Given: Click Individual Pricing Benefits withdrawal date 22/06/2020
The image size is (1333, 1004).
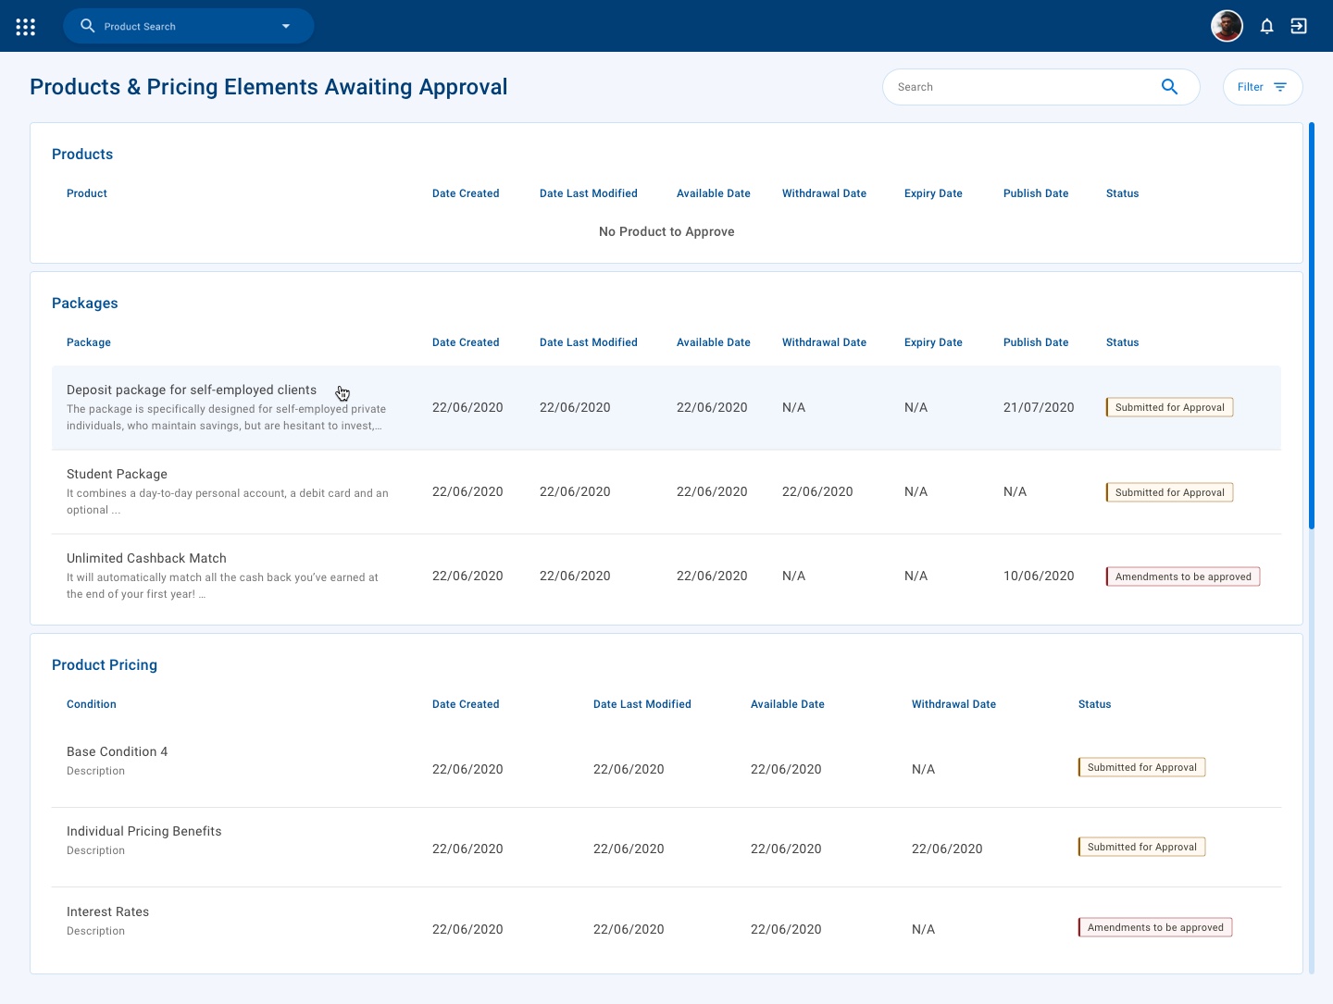Looking at the screenshot, I should pos(947,849).
